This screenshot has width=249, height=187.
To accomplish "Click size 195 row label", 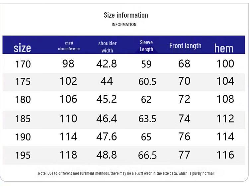I will coord(23,155).
